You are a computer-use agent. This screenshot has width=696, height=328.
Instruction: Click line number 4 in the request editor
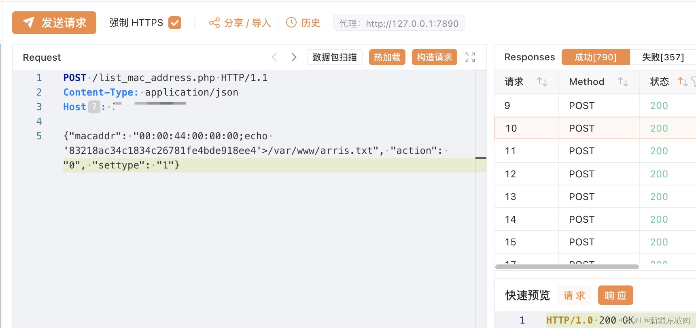pyautogui.click(x=39, y=121)
